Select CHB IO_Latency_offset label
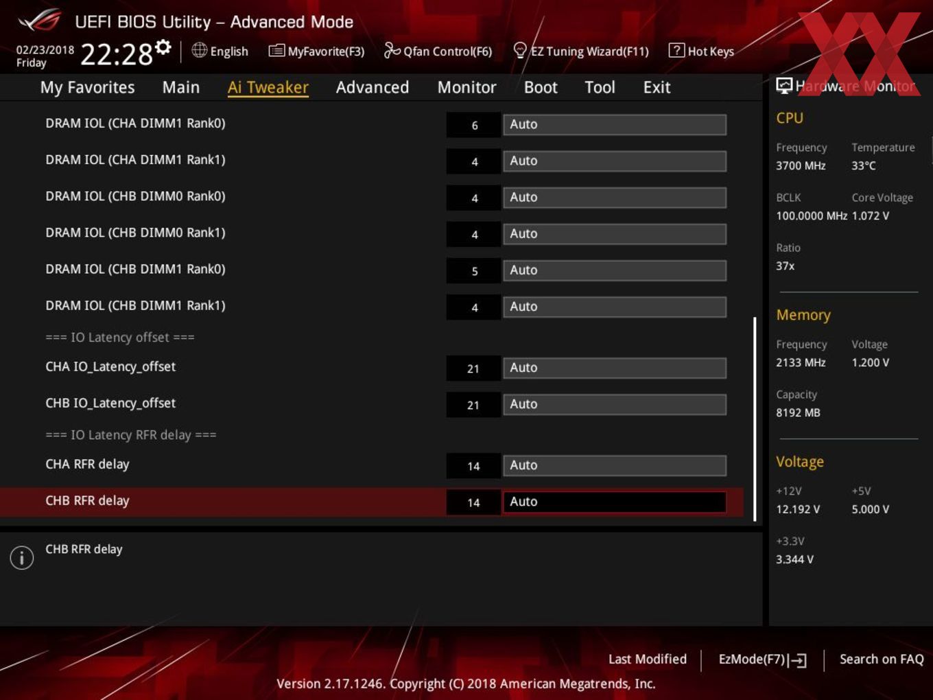The width and height of the screenshot is (933, 700). [x=110, y=403]
